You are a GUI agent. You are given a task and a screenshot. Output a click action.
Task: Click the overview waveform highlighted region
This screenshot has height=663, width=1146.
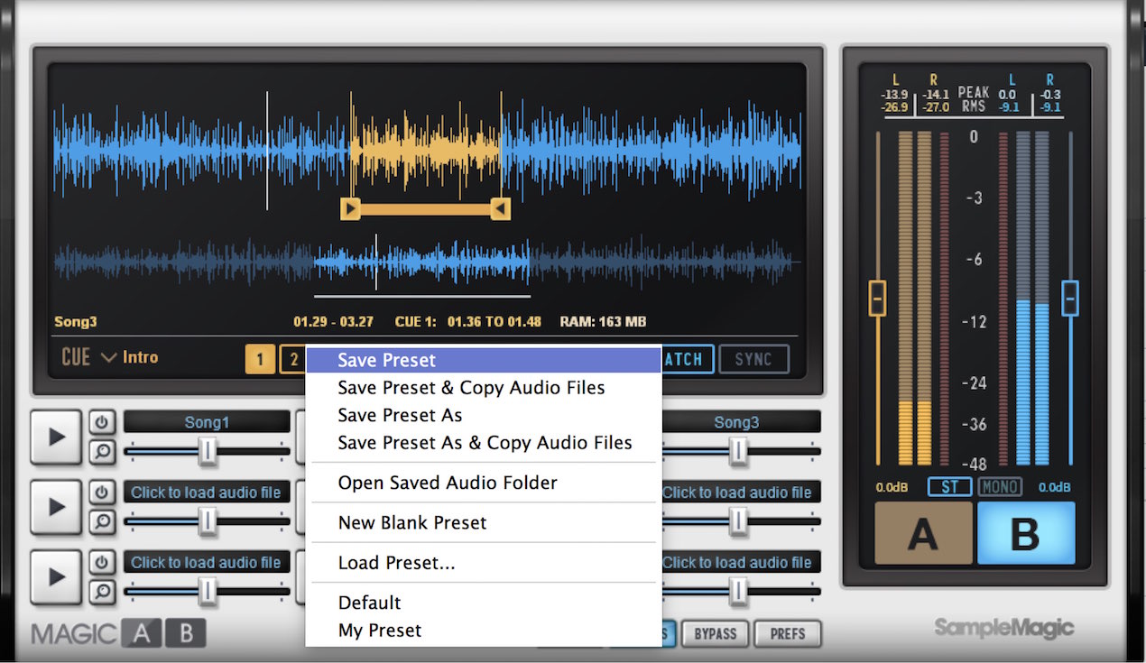[421, 262]
